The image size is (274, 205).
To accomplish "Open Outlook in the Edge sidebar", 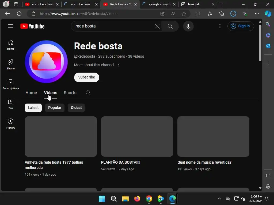I will pyautogui.click(x=268, y=46).
